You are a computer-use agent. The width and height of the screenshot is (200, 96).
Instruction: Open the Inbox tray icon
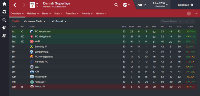(x=4, y=12)
